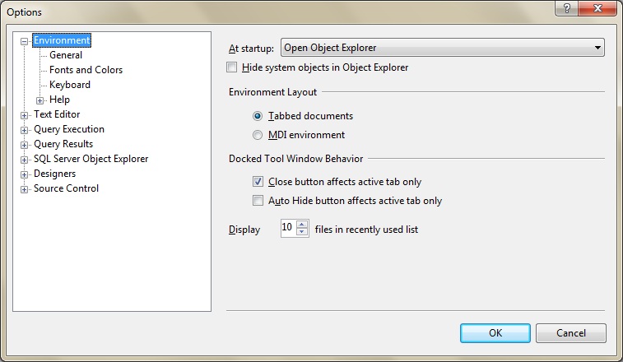Viewport: 623px width, 362px height.
Task: Expand the Help subnode under Environment
Action: click(40, 100)
